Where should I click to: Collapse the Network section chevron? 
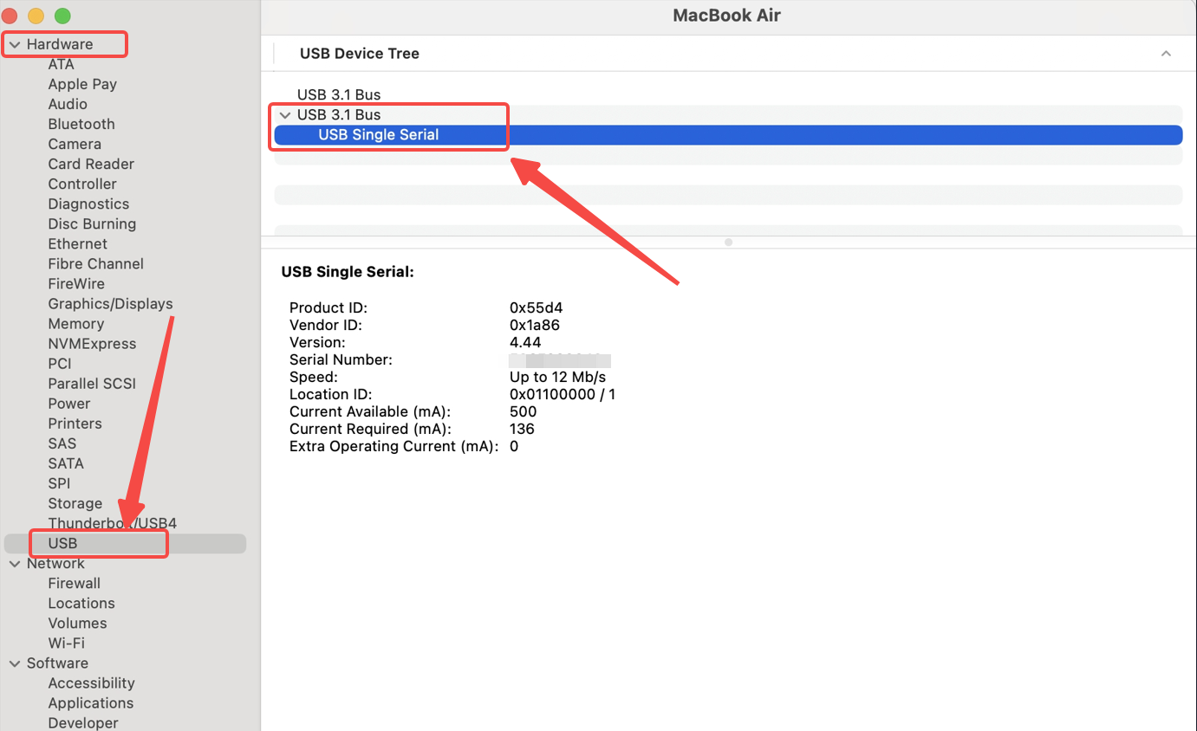[15, 564]
